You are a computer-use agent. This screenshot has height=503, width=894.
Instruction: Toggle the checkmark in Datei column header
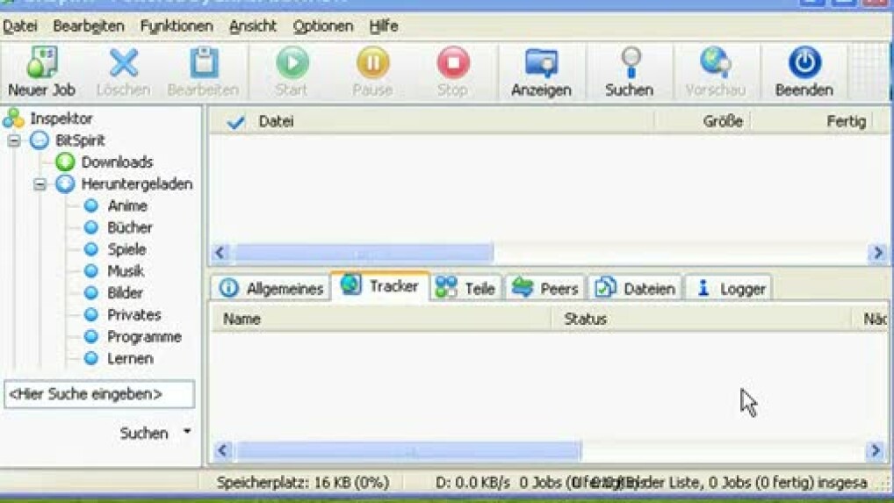pyautogui.click(x=235, y=122)
